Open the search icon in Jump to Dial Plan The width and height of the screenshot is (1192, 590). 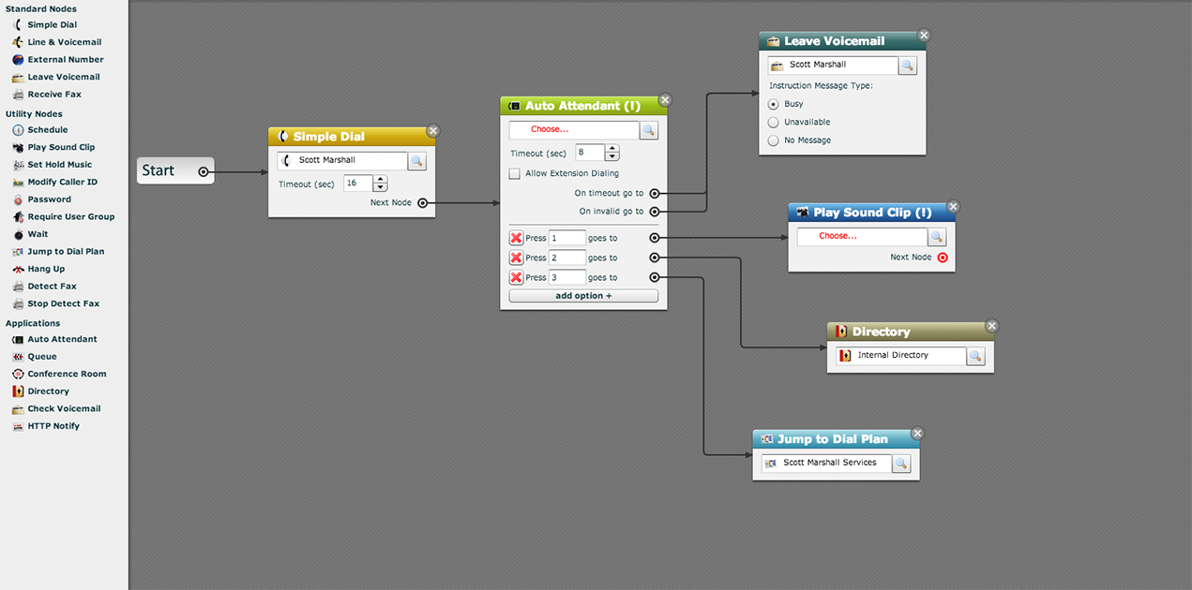tap(900, 464)
